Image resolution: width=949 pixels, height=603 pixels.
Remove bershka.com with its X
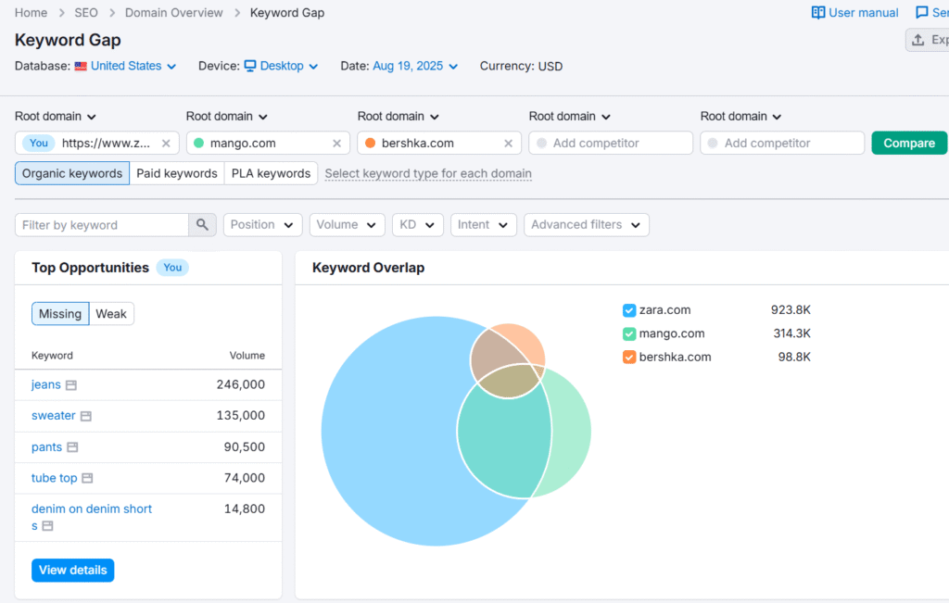[x=509, y=144]
